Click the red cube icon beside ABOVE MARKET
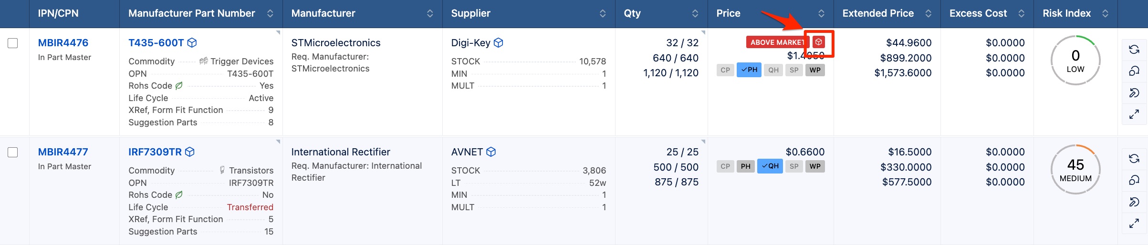Image resolution: width=1148 pixels, height=245 pixels. point(819,42)
